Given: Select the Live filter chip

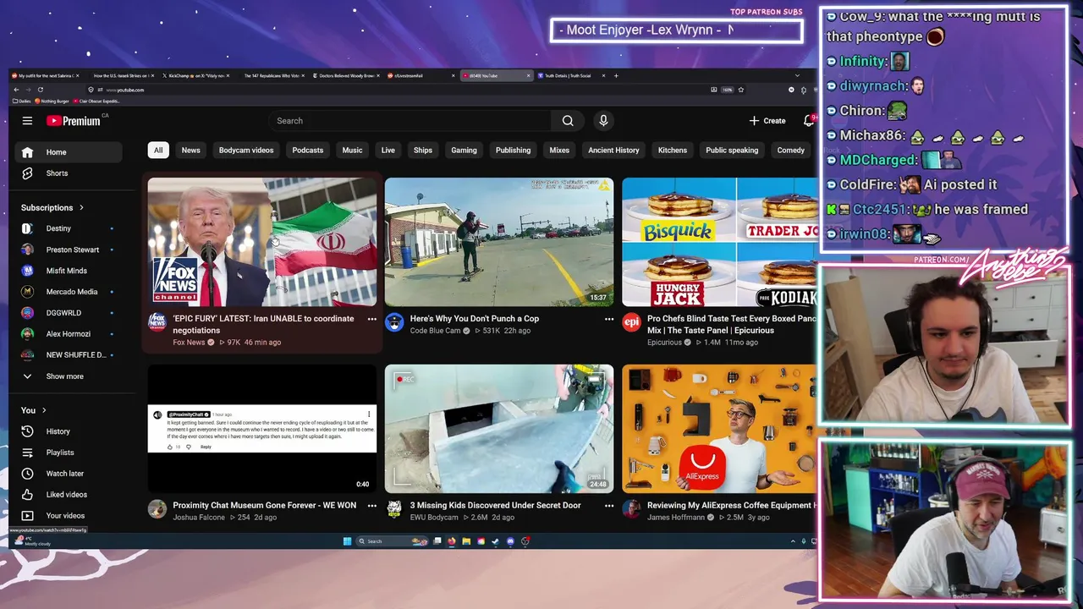Looking at the screenshot, I should [388, 151].
